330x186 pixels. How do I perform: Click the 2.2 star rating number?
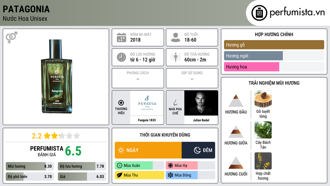(x=37, y=136)
